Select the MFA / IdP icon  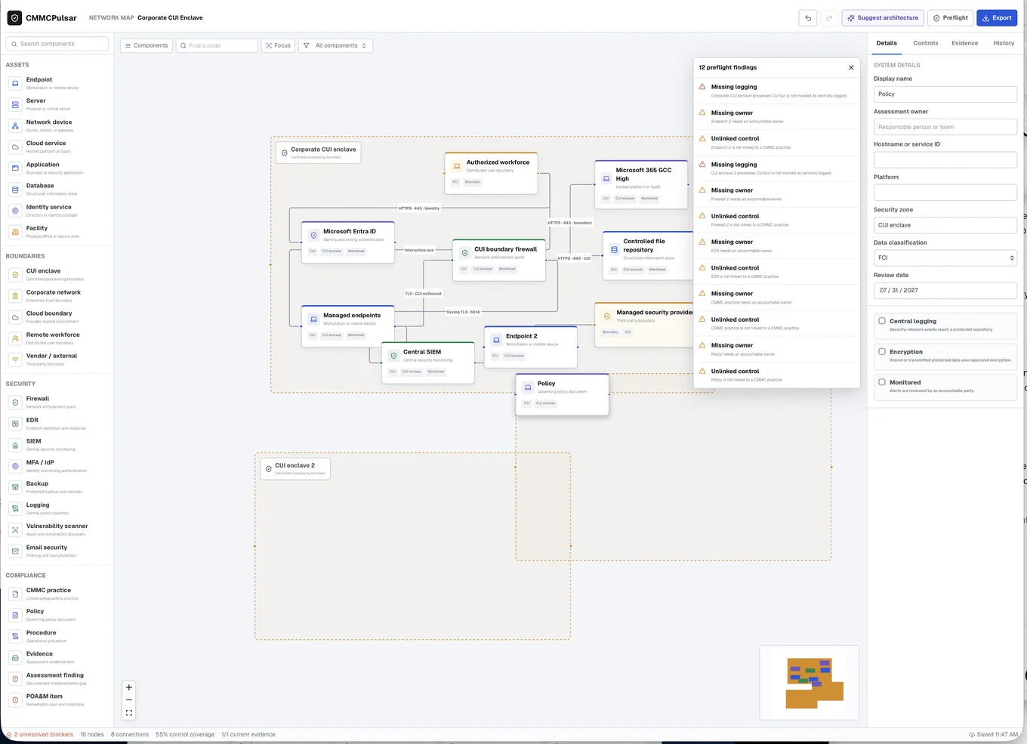(15, 466)
